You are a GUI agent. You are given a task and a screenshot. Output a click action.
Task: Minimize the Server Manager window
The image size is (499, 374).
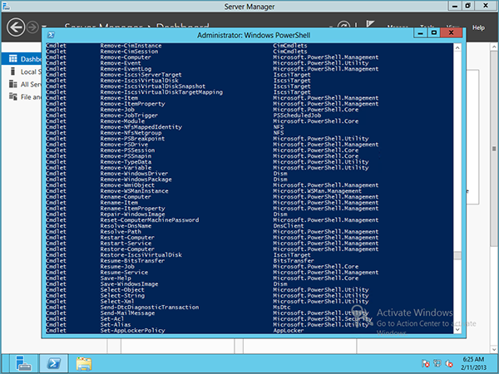(x=455, y=6)
